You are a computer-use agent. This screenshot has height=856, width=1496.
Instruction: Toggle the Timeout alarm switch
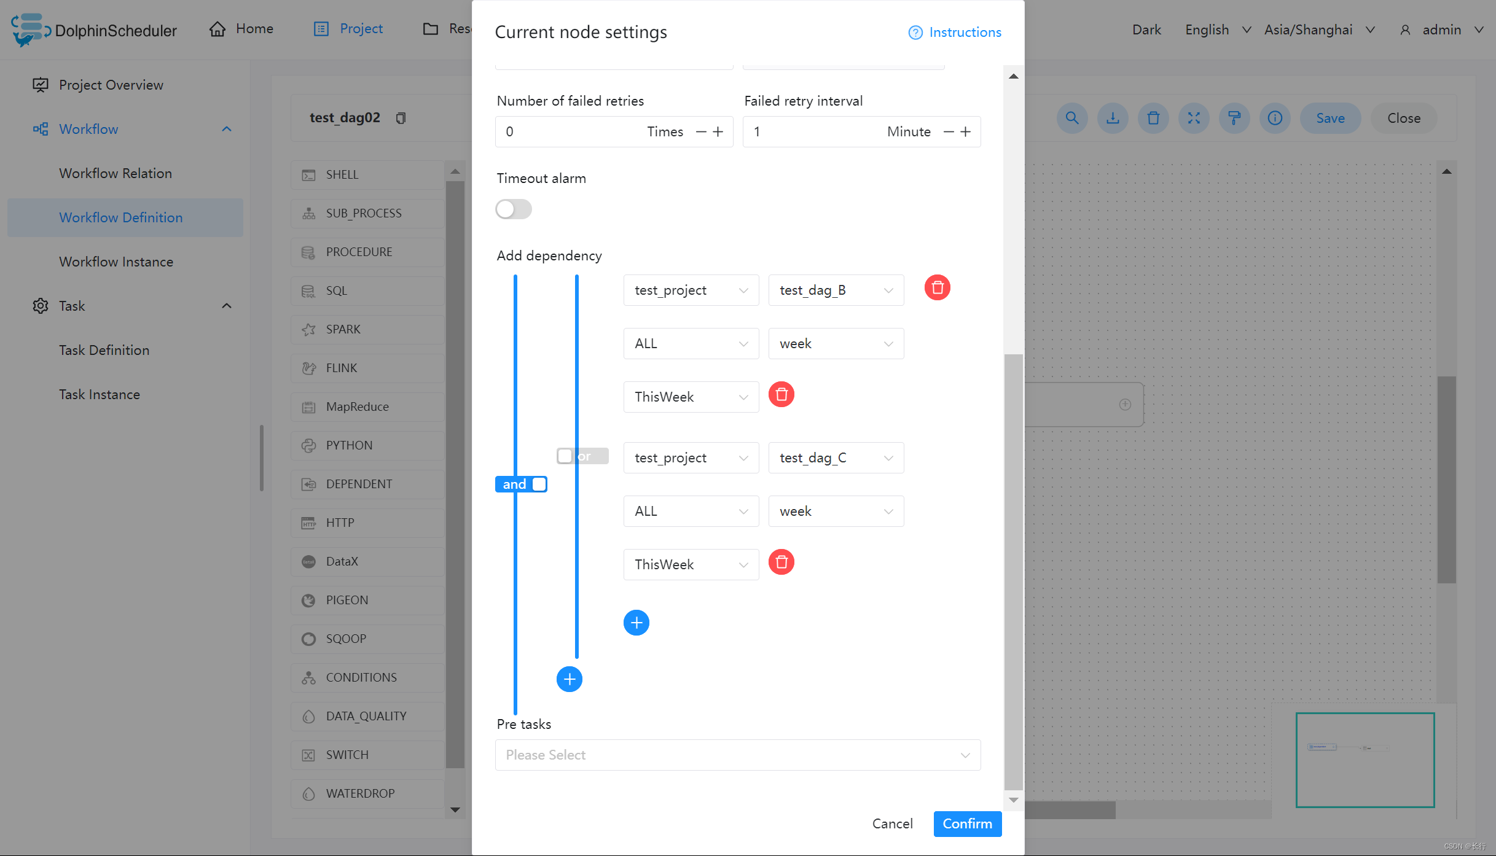[x=513, y=209]
